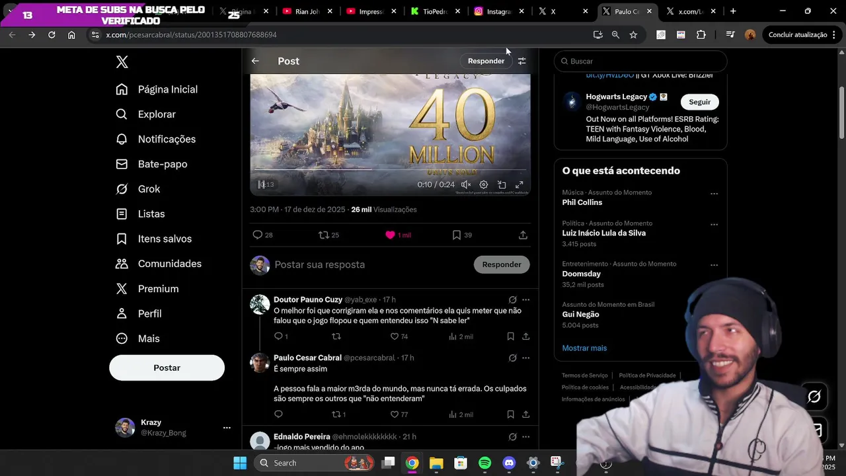Bookmark Paulo Cesar Cabral's reply

click(510, 415)
